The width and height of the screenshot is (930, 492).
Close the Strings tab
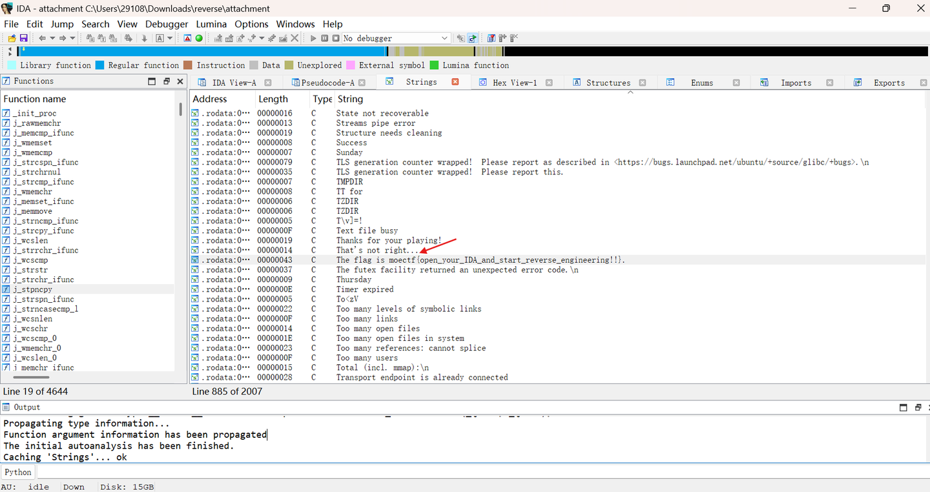pyautogui.click(x=455, y=82)
